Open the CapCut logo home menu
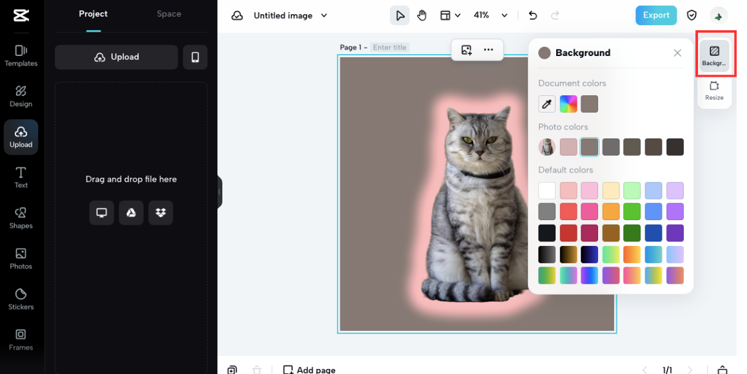747x374 pixels. [21, 15]
